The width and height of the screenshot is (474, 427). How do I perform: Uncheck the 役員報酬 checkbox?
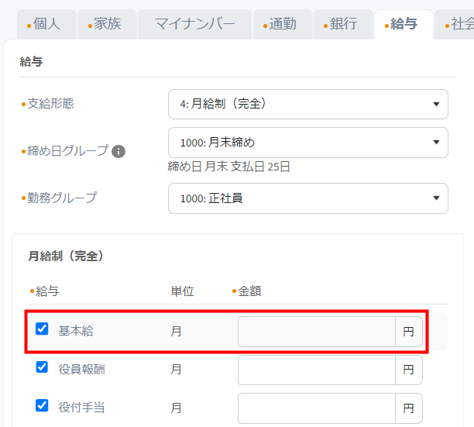pos(43,367)
